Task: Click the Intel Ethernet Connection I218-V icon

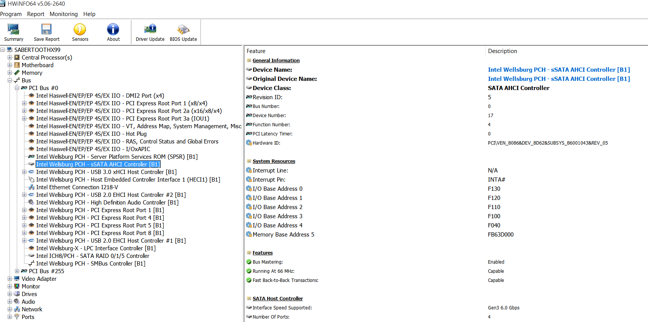Action: pos(31,187)
